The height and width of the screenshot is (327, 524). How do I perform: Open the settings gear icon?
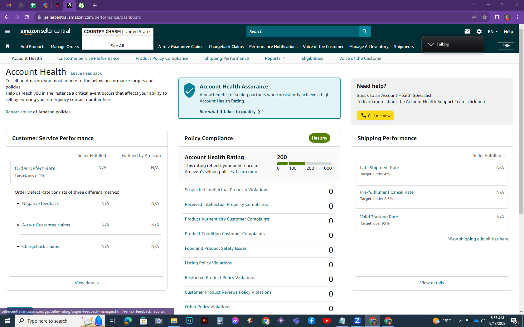point(479,31)
